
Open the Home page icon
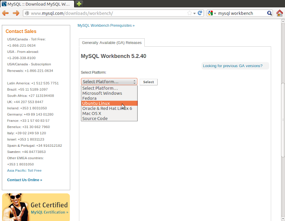(280, 13)
